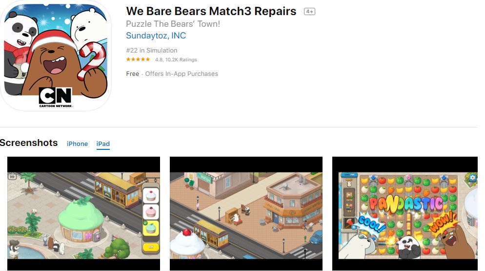Click the Offers In-App Purchases text
This screenshot has width=485, height=271.
182,73
